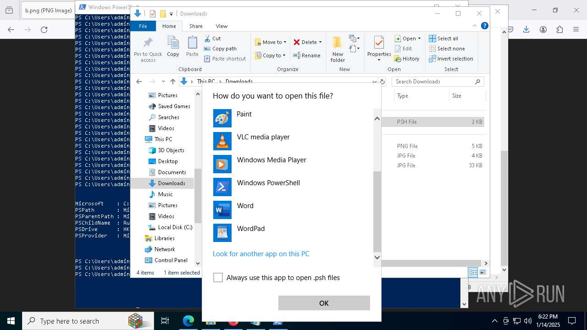Open Network in navigation pane
Screen dimensions: 587x330
coord(160,249)
